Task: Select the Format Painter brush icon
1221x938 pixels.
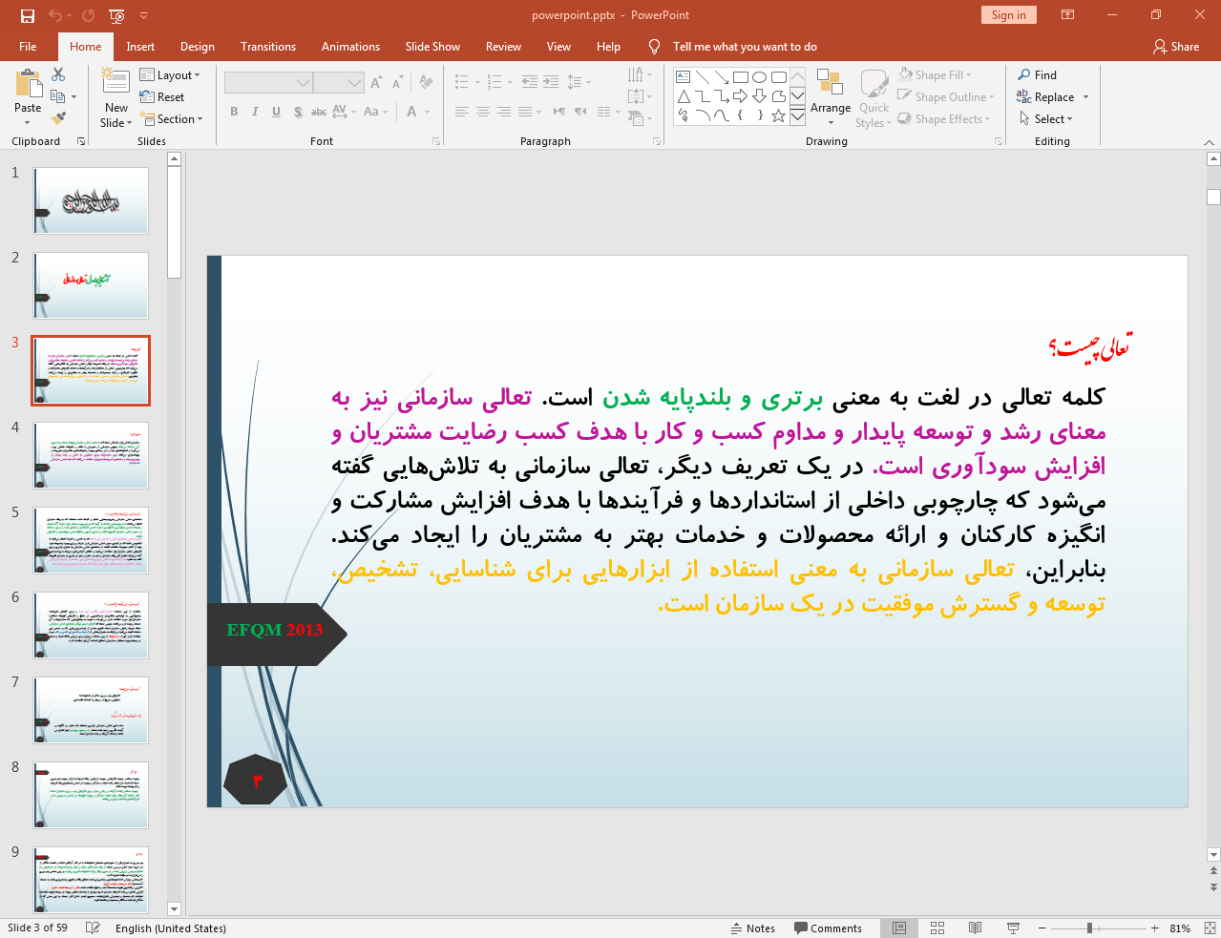Action: coord(58,118)
